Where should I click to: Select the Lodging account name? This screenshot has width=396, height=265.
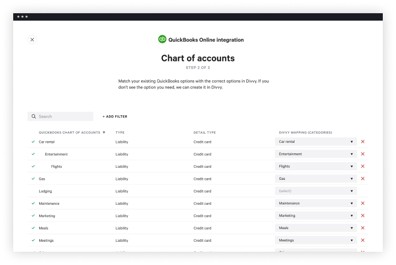pos(45,191)
